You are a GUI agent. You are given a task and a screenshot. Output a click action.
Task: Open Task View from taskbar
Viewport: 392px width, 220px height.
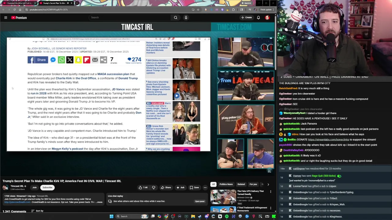[153, 216]
